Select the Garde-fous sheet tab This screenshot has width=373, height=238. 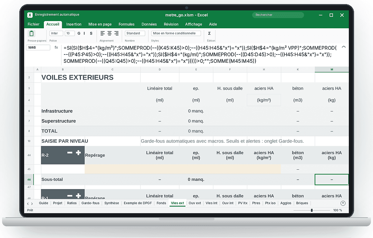[x=90, y=203]
